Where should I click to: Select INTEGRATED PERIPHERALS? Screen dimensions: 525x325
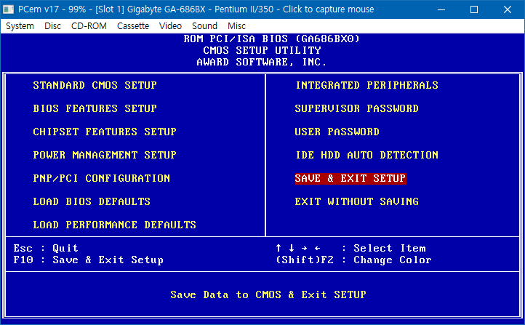(x=366, y=85)
